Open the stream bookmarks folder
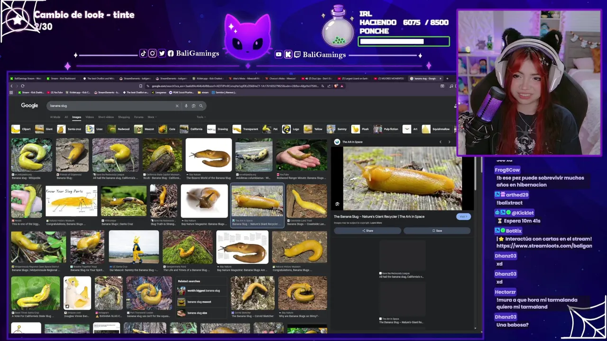The width and height of the screenshot is (607, 341). [x=203, y=92]
